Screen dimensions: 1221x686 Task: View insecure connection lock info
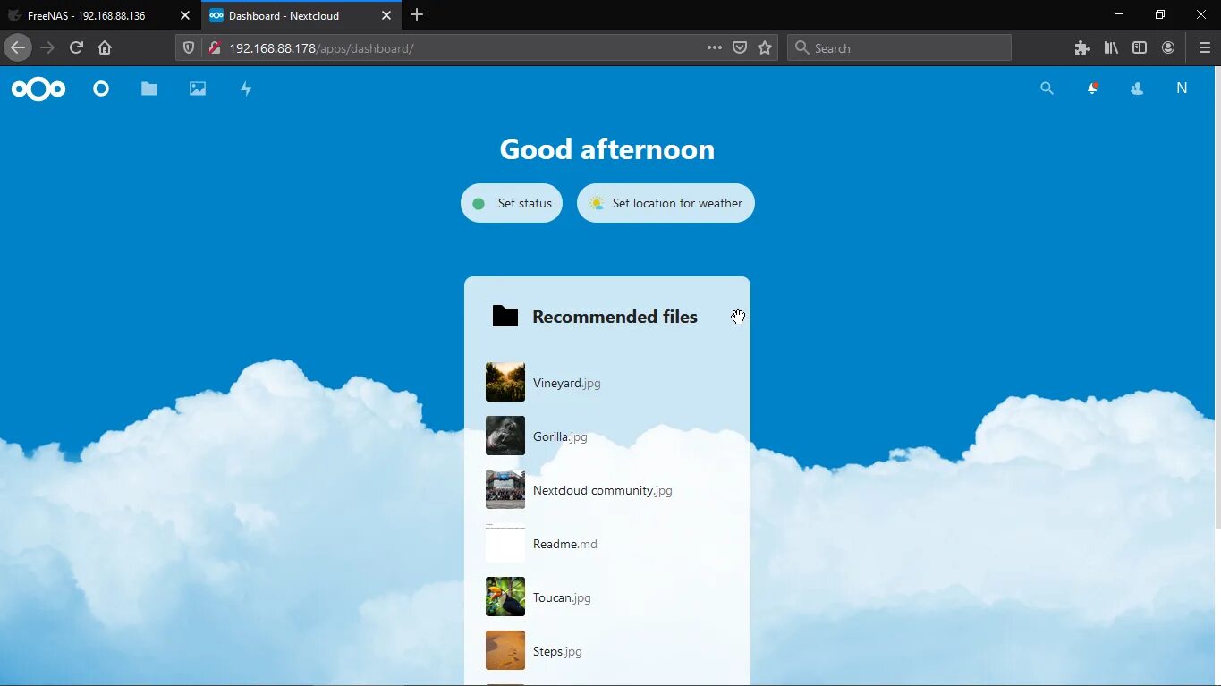pos(215,48)
